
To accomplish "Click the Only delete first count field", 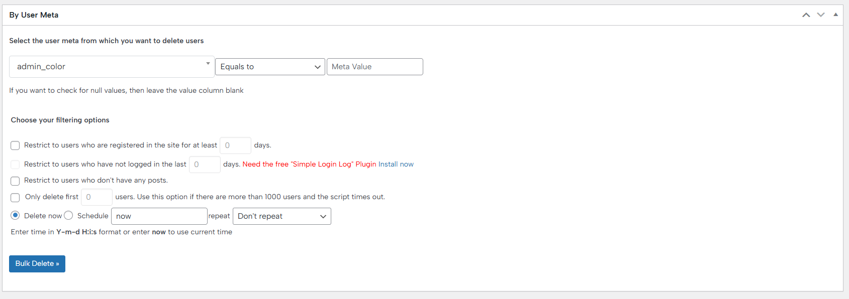I will 97,197.
